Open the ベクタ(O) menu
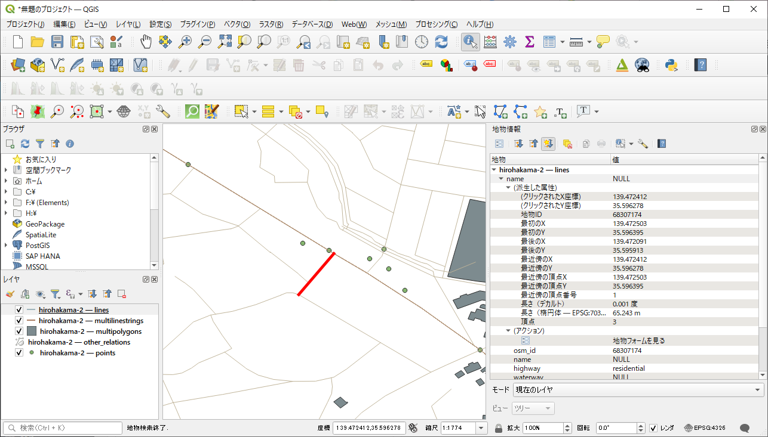 pyautogui.click(x=236, y=24)
